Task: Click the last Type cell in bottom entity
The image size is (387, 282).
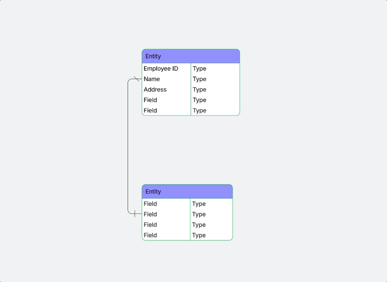Action: pos(211,235)
